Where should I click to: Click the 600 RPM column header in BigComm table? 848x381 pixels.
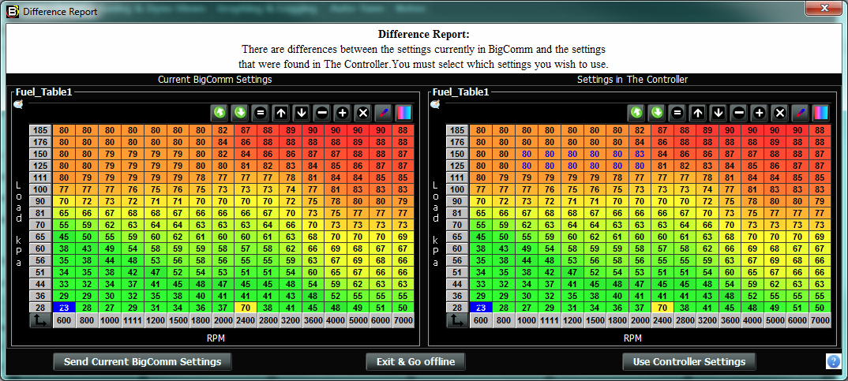pyautogui.click(x=64, y=320)
